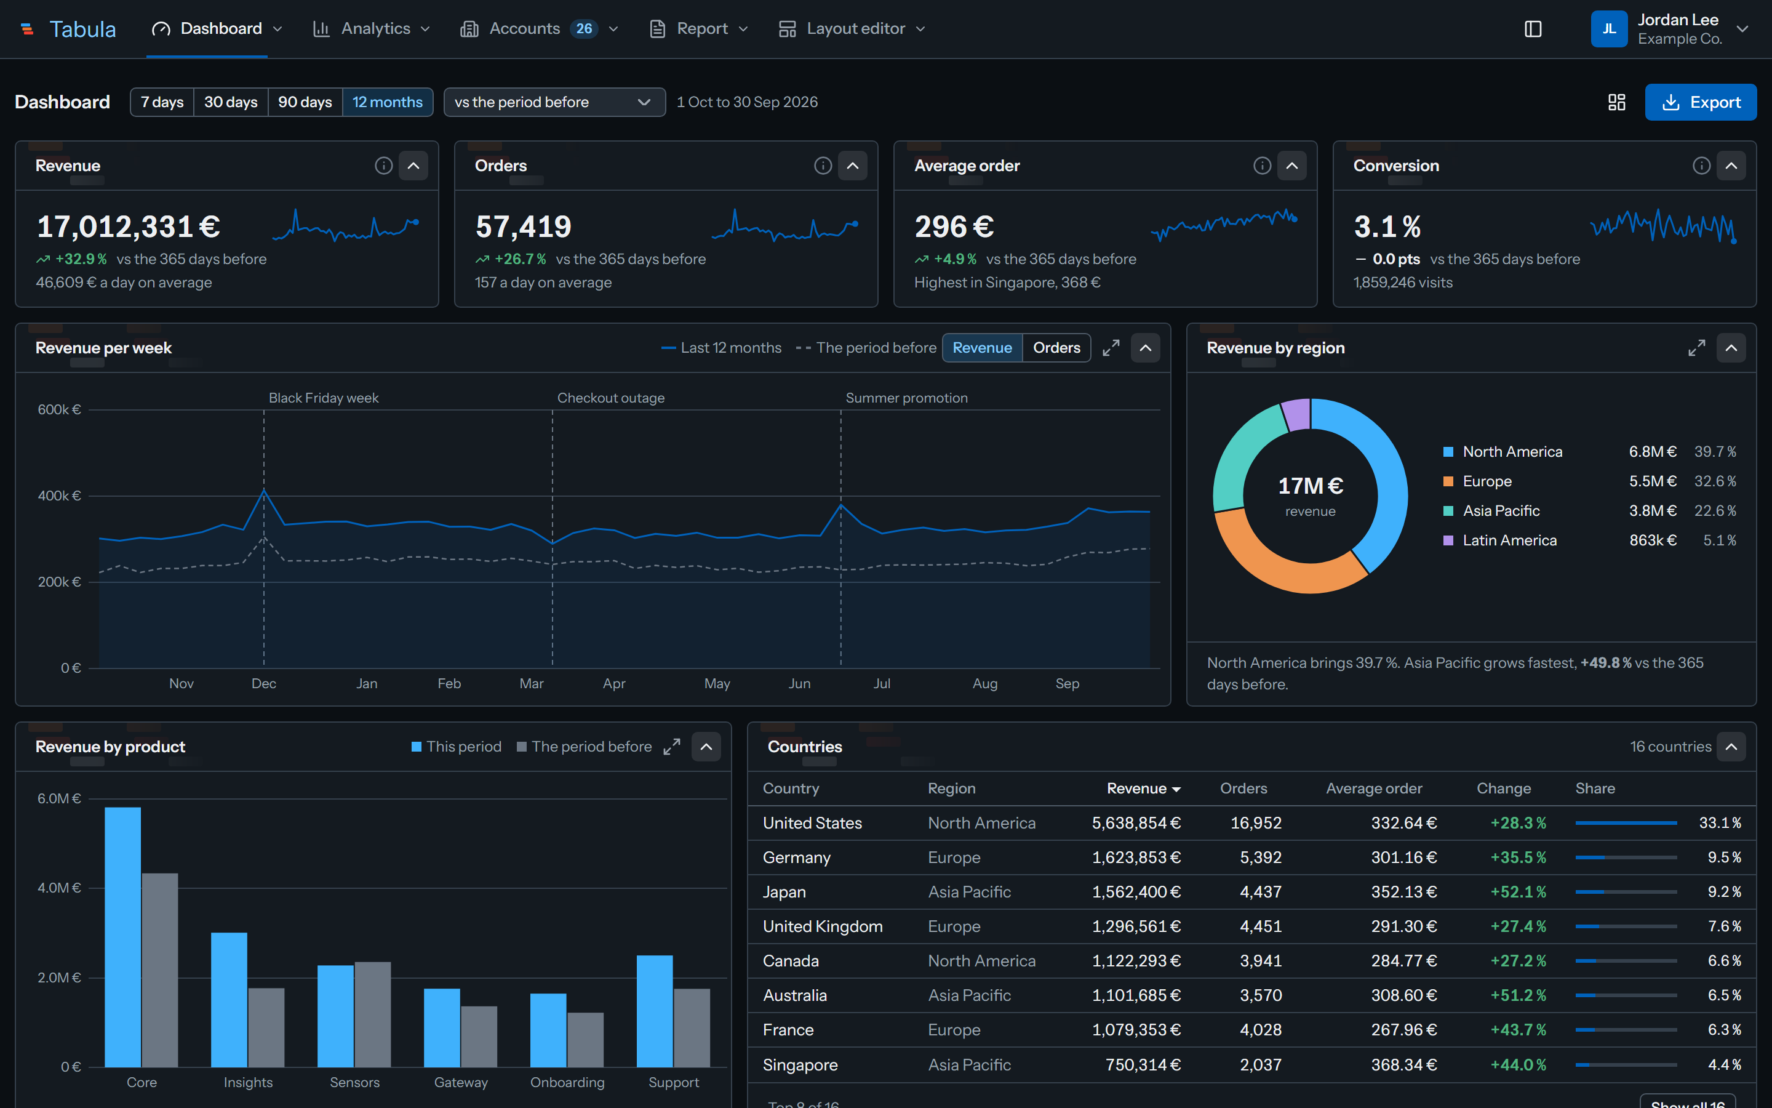Collapse the Revenue by region panel

tap(1731, 347)
